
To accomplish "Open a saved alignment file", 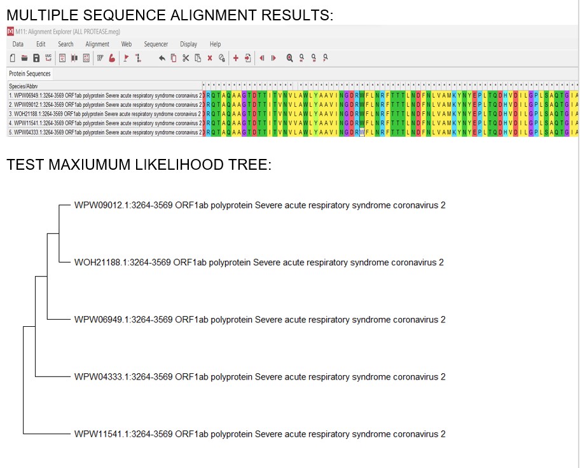I will [23, 58].
